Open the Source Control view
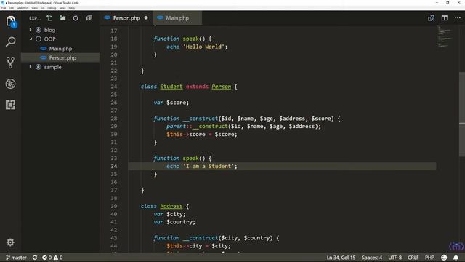465x262 pixels. click(11, 63)
